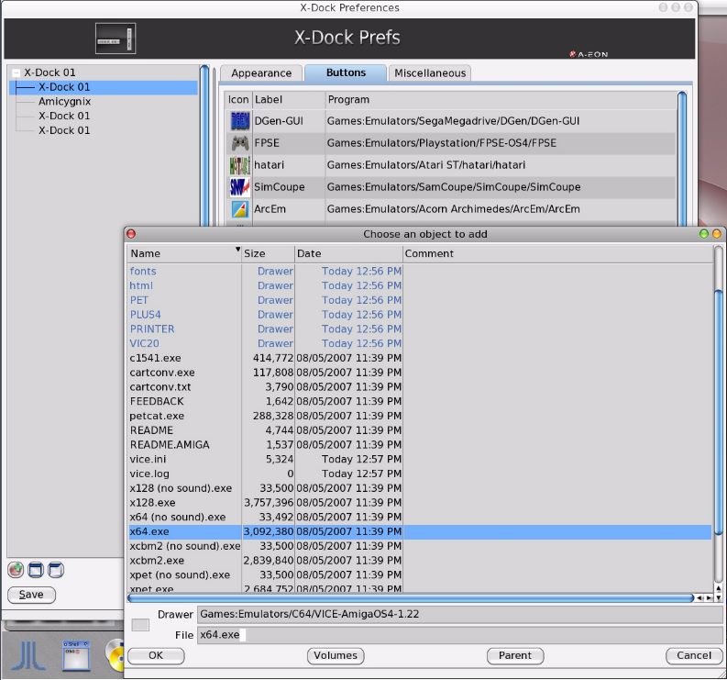Viewport: 727px width, 680px height.
Task: Click the hatari row icon
Action: point(240,165)
